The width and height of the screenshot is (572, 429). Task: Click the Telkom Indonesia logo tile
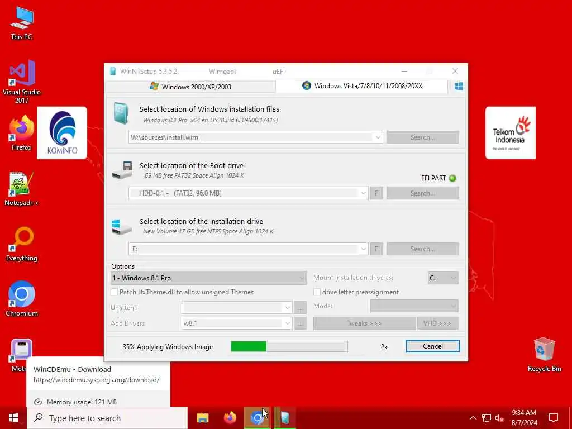click(x=511, y=133)
